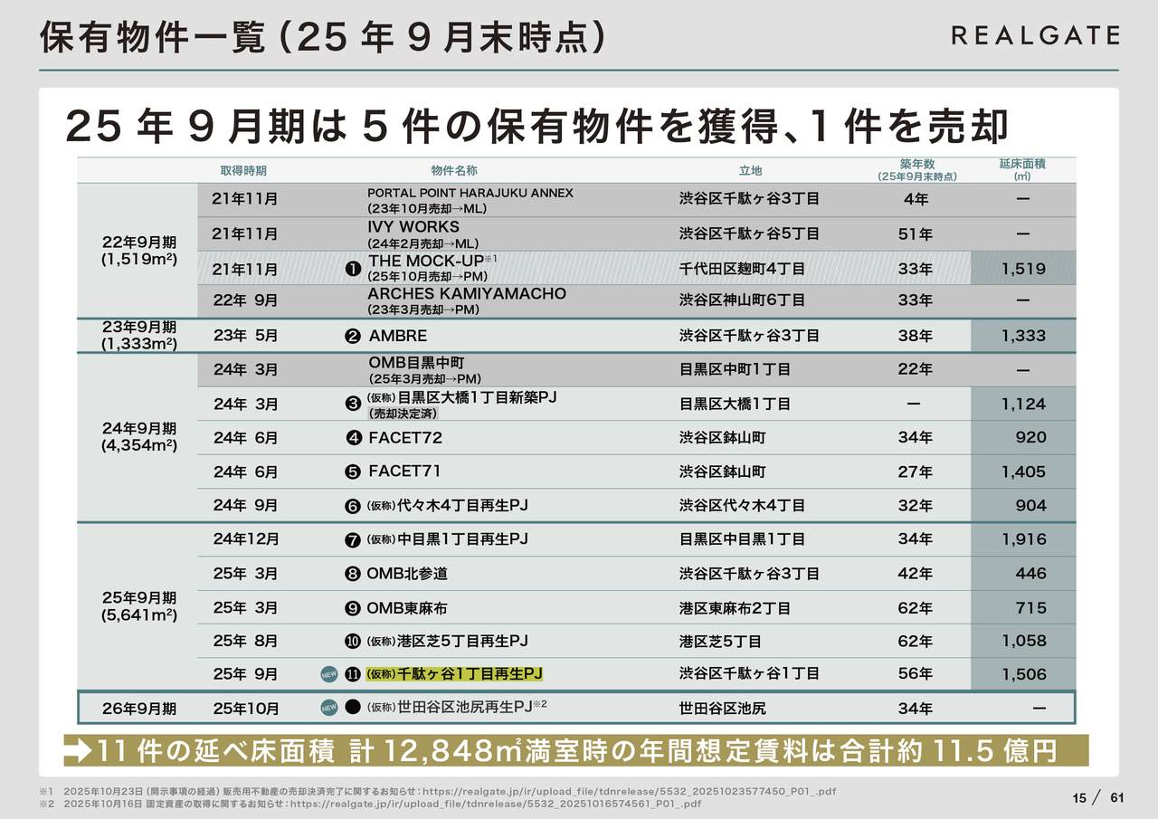Click the number 2 badge beside AMBRE
Viewport: 1158px width, 819px height.
(x=354, y=336)
